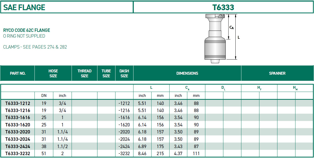Click the HF spanner sub-header
This screenshot has height=158, width=314.
pos(259,88)
